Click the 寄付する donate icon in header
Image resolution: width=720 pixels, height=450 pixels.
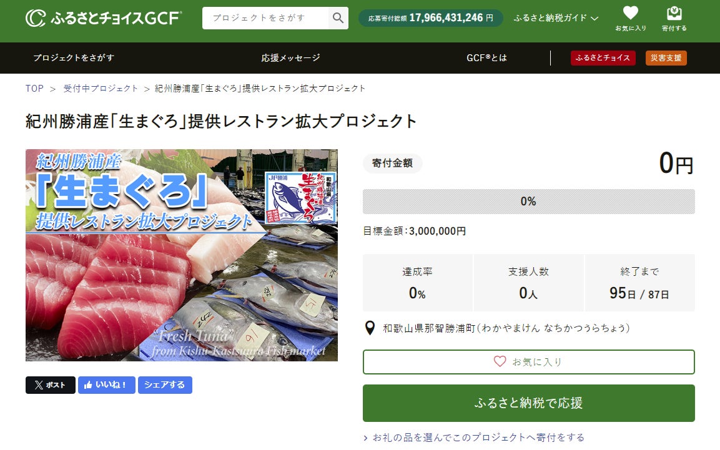674,18
